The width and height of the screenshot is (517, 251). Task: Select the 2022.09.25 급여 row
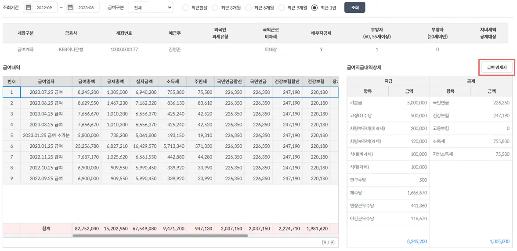(x=170, y=179)
